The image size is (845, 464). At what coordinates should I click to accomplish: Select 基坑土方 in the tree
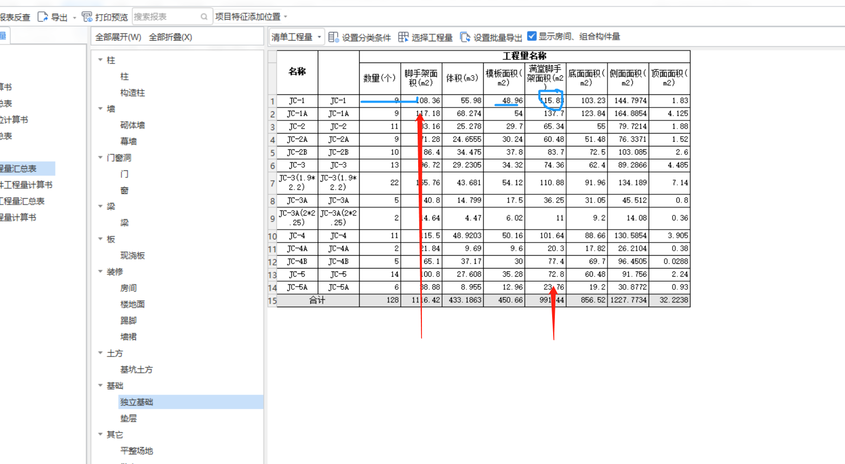[x=136, y=370]
